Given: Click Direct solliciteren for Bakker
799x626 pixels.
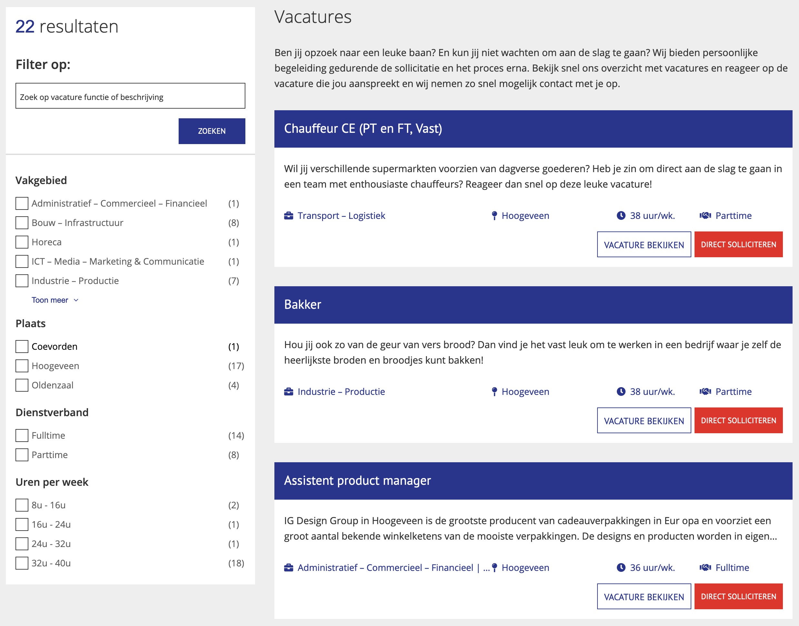Looking at the screenshot, I should click(x=738, y=420).
